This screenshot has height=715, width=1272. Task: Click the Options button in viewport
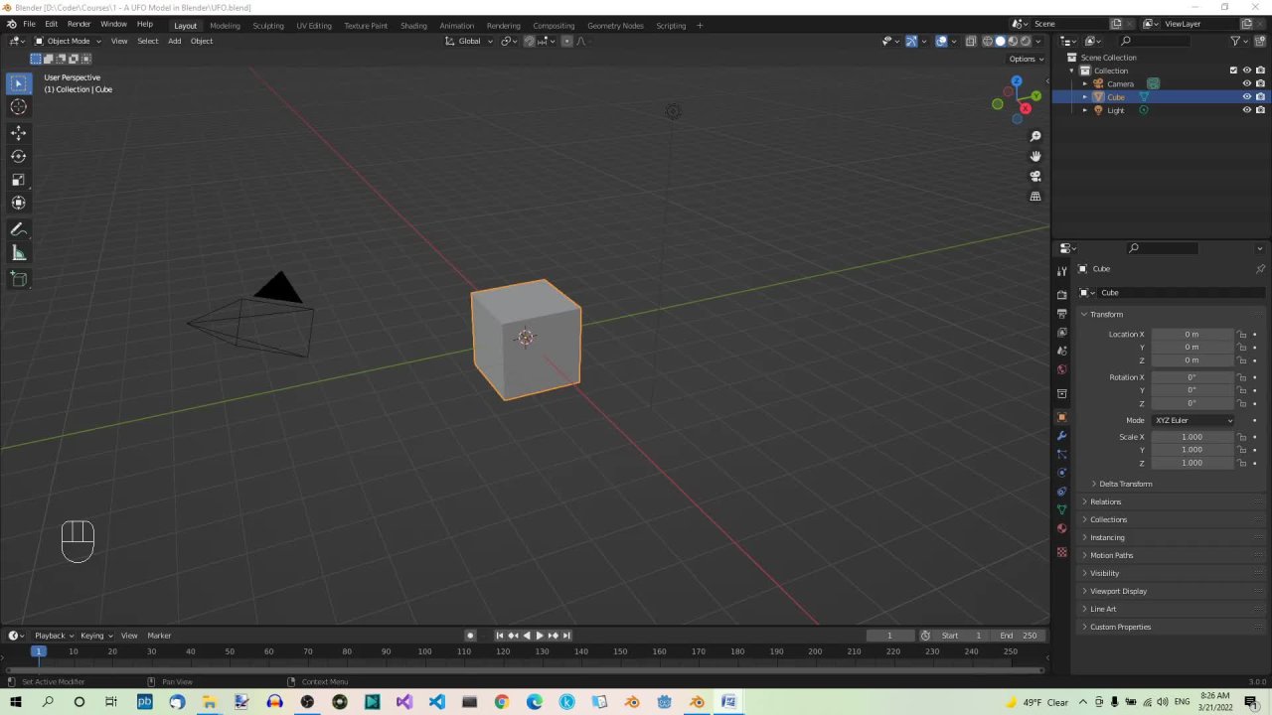[x=1026, y=59]
